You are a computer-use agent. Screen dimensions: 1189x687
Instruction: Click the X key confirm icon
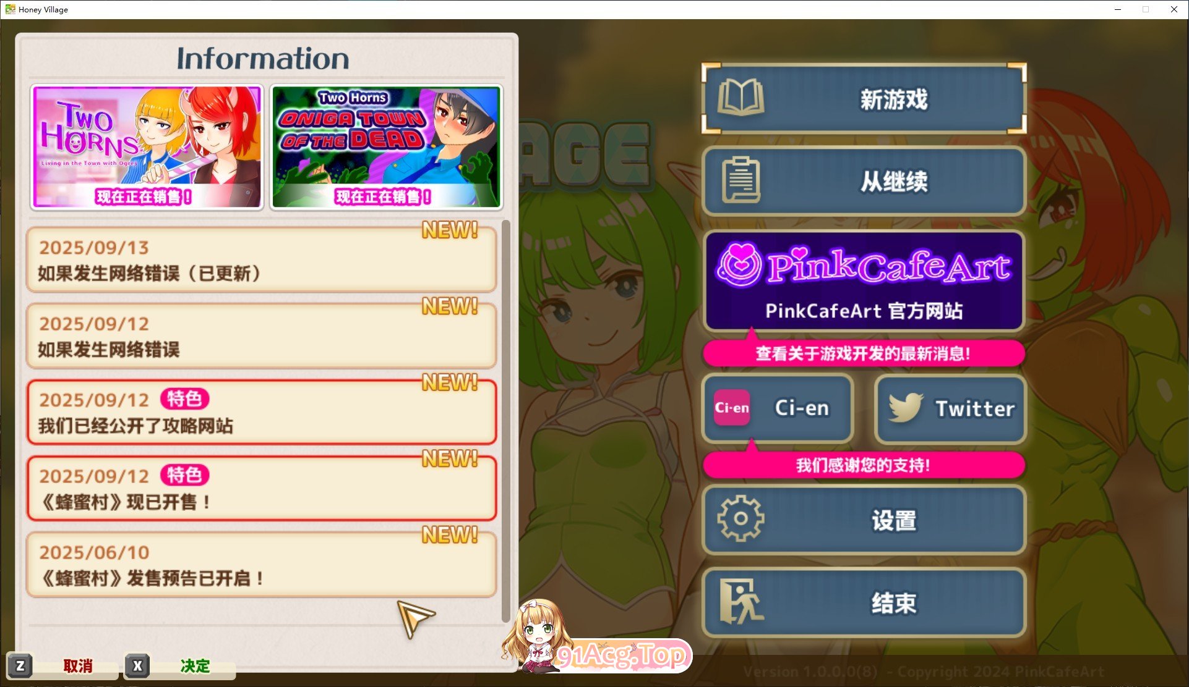[x=137, y=666]
